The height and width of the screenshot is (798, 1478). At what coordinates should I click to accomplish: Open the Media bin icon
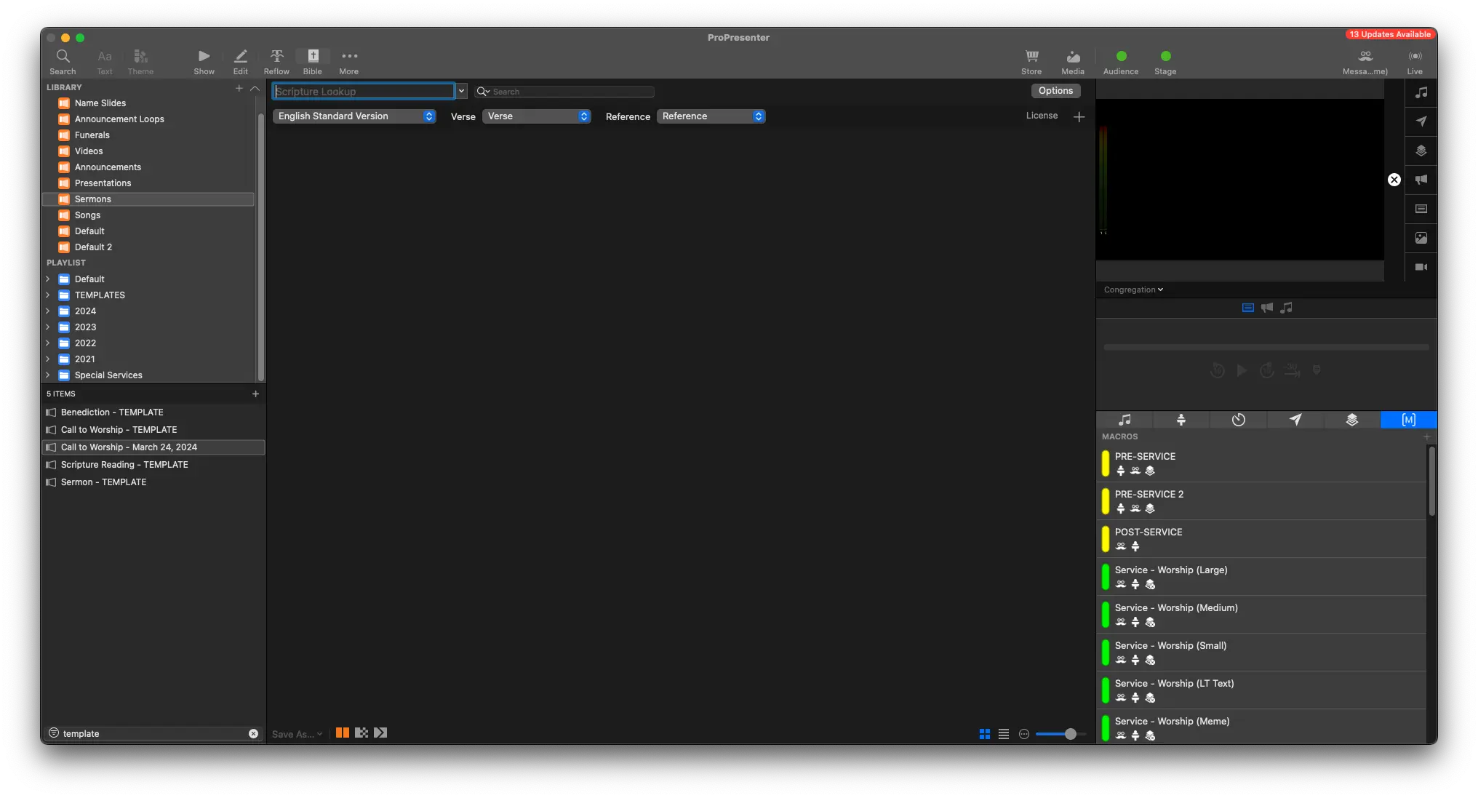(x=1073, y=57)
